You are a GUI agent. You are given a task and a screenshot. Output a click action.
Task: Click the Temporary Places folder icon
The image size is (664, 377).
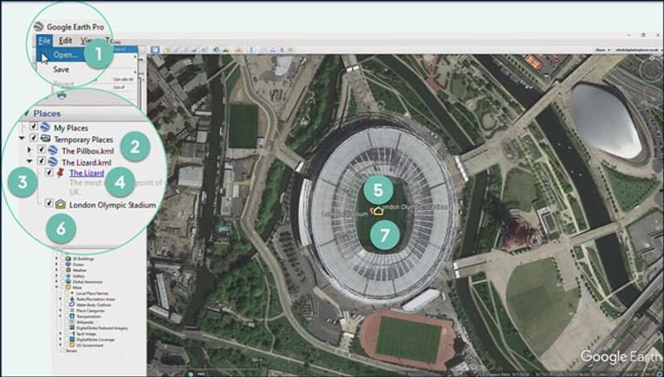[x=46, y=139]
